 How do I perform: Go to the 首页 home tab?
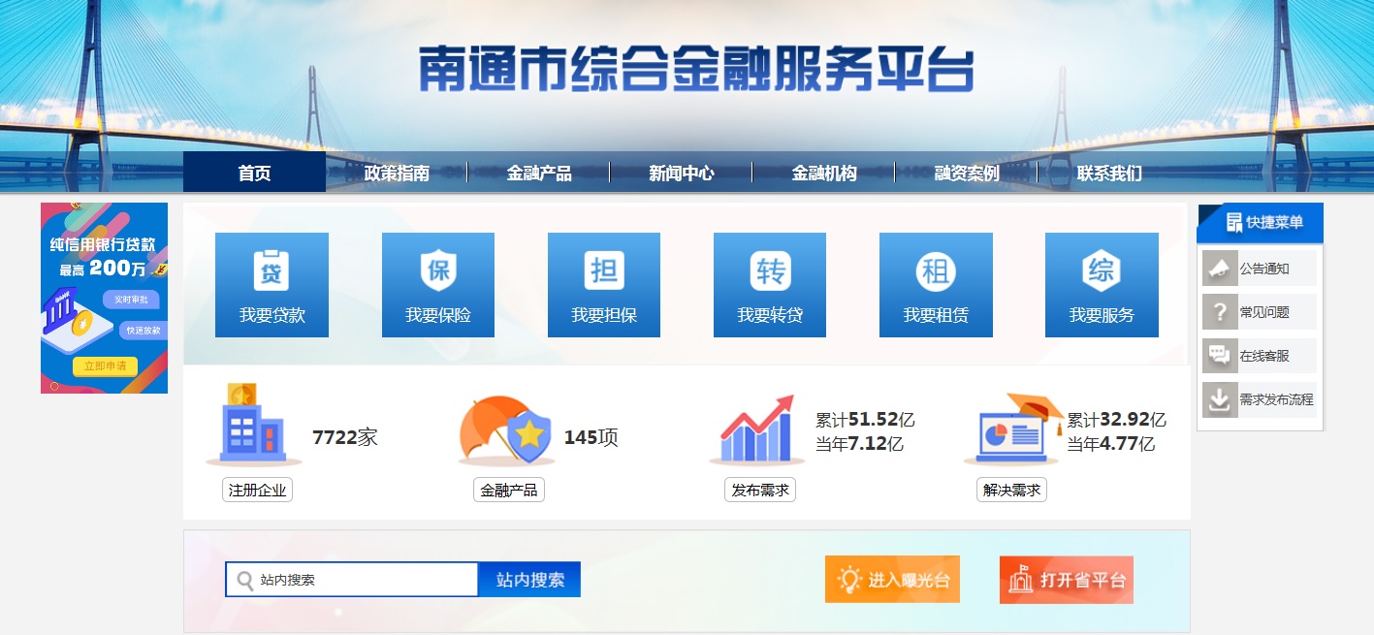pyautogui.click(x=254, y=173)
